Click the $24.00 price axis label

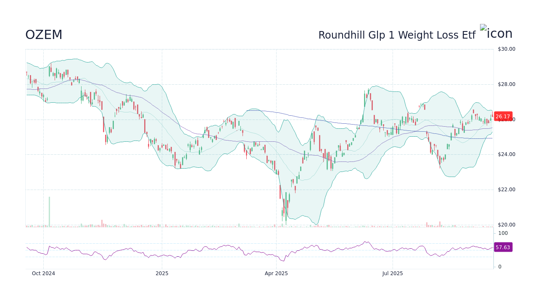[x=506, y=154]
